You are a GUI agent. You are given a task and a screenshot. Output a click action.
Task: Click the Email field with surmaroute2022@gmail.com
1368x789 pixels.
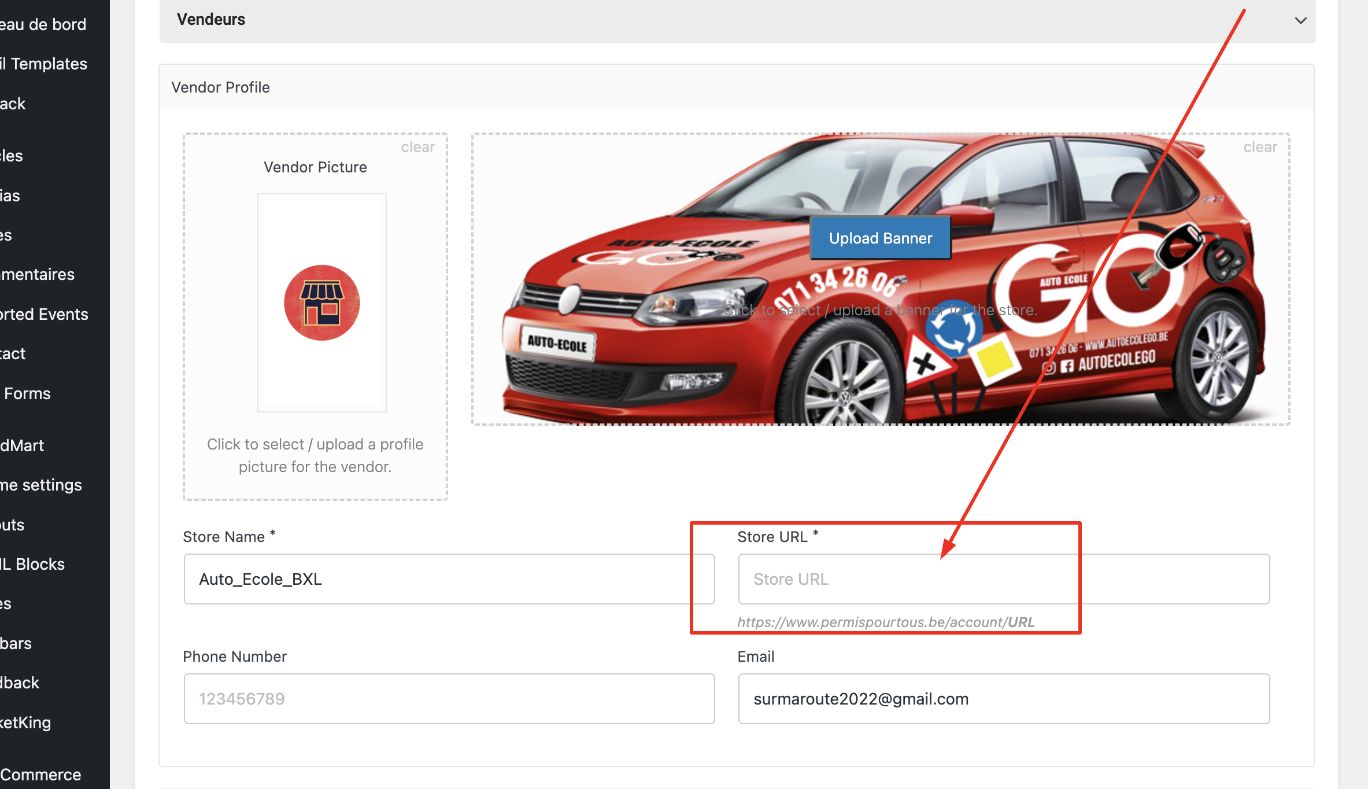point(1004,699)
